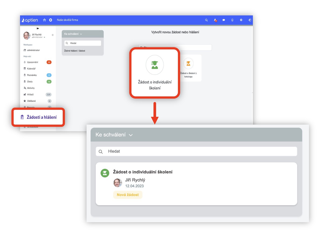Click the magnifier icon in the enlarged search box
Image resolution: width=323 pixels, height=232 pixels.
101,152
